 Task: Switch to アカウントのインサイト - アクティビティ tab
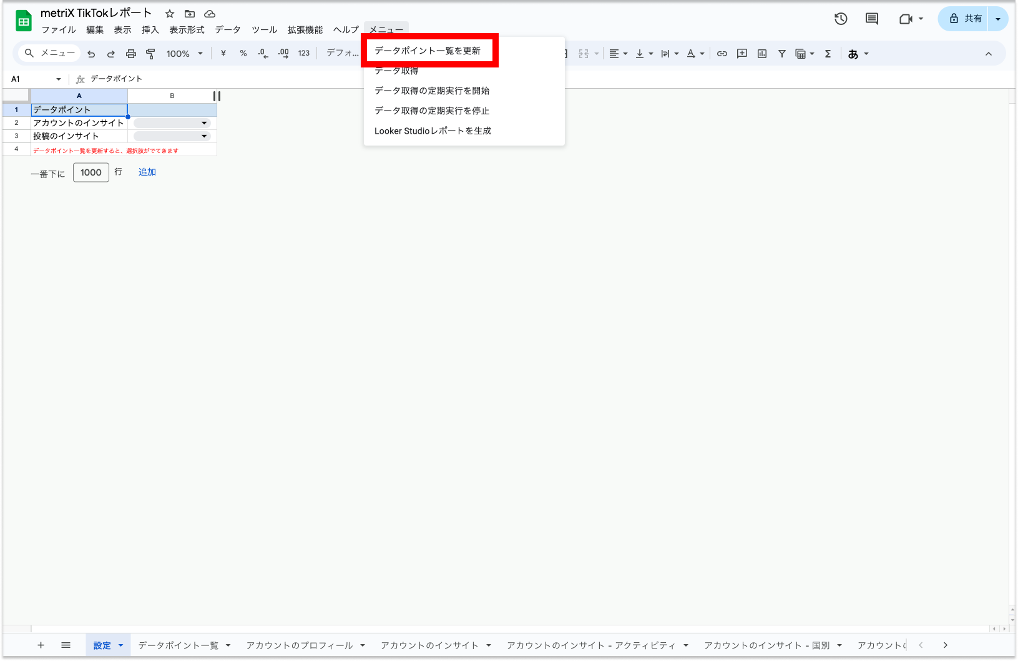[x=591, y=645]
